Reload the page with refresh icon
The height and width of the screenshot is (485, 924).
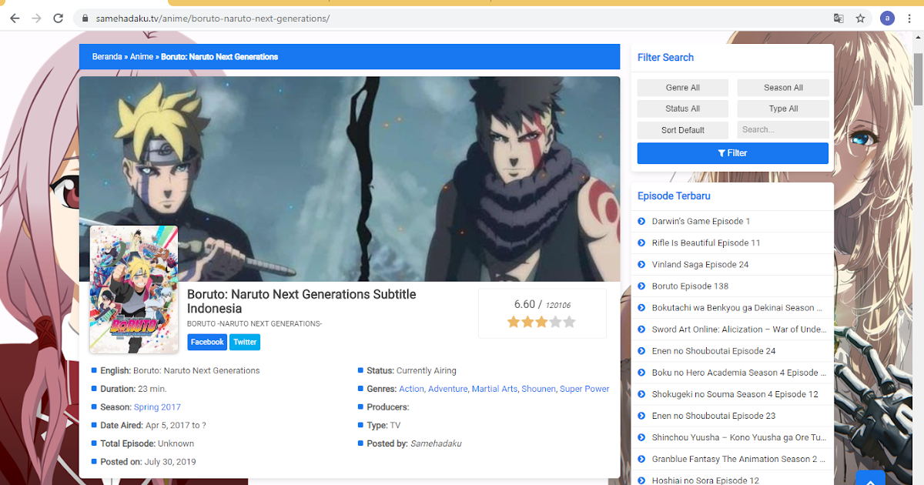click(x=58, y=18)
